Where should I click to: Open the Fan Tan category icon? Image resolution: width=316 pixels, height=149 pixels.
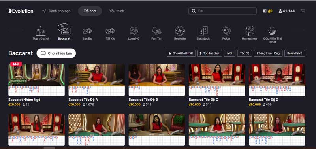156,33
